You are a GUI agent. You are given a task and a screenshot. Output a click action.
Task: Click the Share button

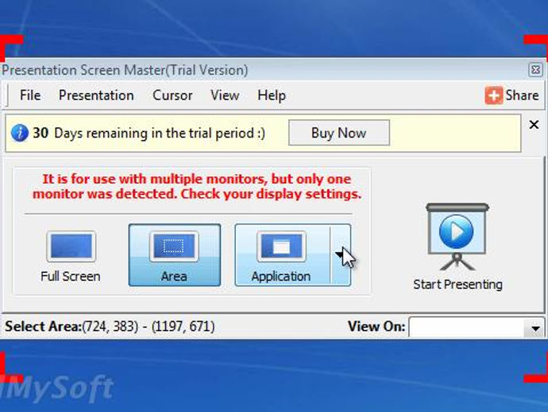pyautogui.click(x=512, y=95)
